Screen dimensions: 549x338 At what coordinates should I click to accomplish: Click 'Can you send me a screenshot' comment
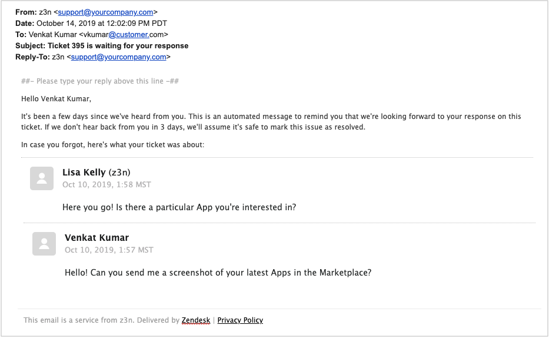[218, 273]
